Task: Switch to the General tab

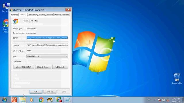Action: point(15,15)
